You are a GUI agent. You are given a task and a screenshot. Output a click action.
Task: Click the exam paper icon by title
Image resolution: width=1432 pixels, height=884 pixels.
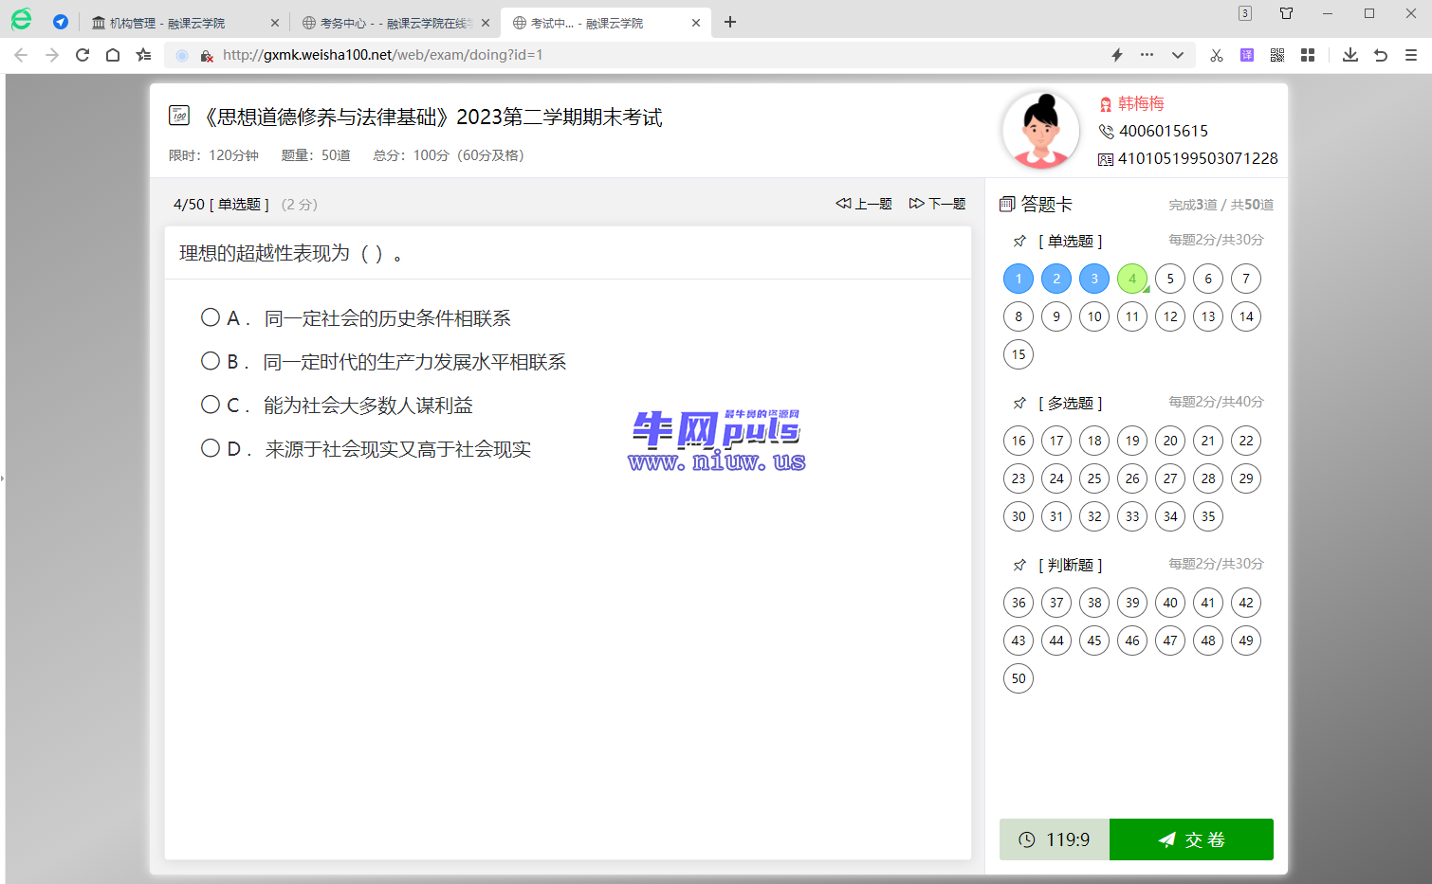pyautogui.click(x=179, y=116)
